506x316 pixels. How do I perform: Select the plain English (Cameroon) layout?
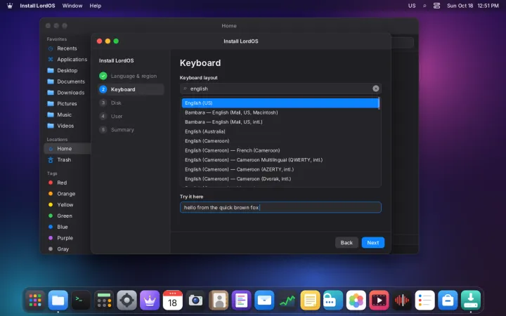[x=280, y=141]
